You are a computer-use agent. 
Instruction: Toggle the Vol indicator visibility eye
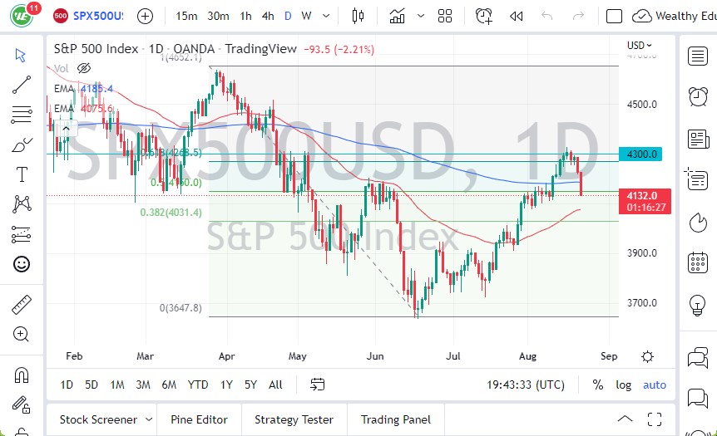83,68
